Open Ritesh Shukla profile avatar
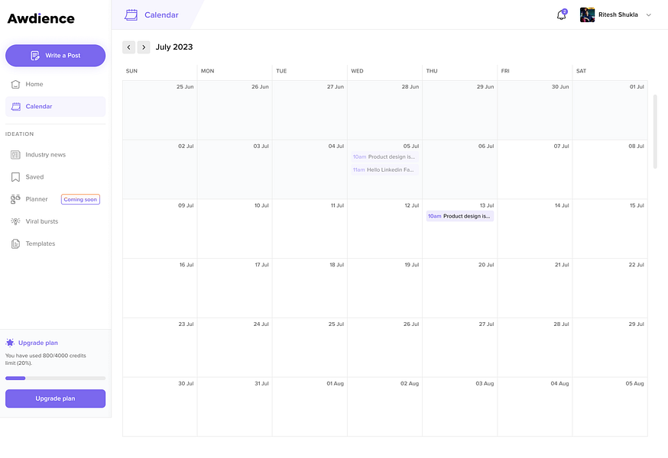Image resolution: width=668 pixels, height=458 pixels. click(587, 15)
